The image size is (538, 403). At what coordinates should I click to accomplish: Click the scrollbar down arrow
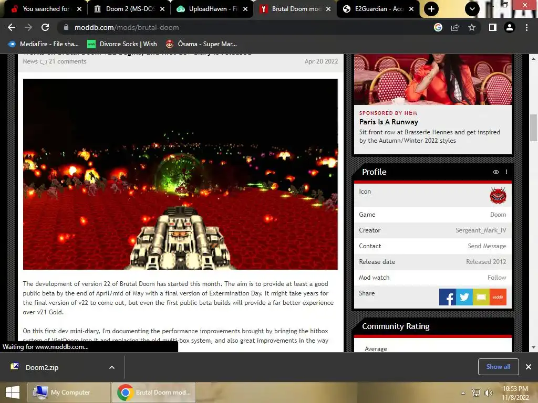[x=533, y=347]
